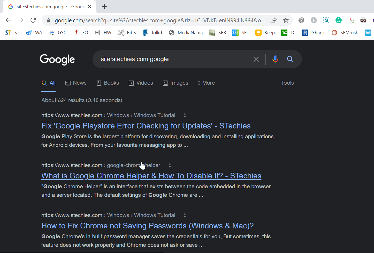Click the stechies.com google-chrome-helper URL text
The height and width of the screenshot is (253, 374).
pyautogui.click(x=101, y=165)
